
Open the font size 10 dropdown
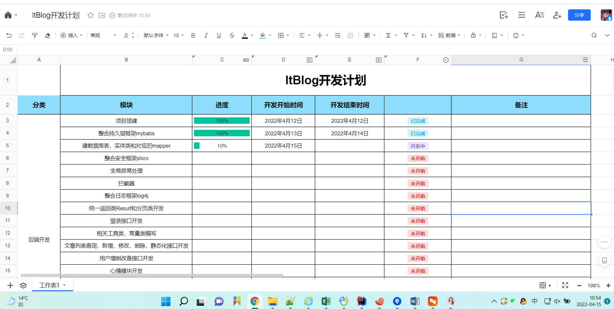pos(179,36)
